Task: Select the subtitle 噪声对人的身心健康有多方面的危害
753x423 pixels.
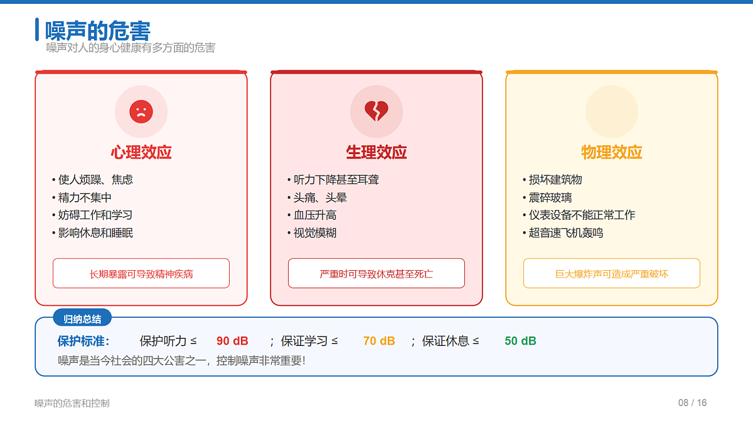Action: [x=131, y=48]
